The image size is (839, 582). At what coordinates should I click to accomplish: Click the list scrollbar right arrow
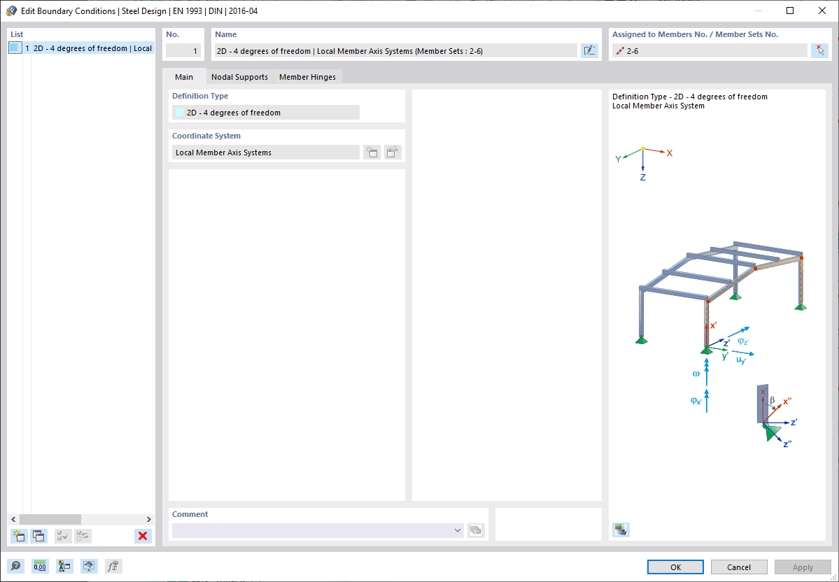pyautogui.click(x=149, y=520)
